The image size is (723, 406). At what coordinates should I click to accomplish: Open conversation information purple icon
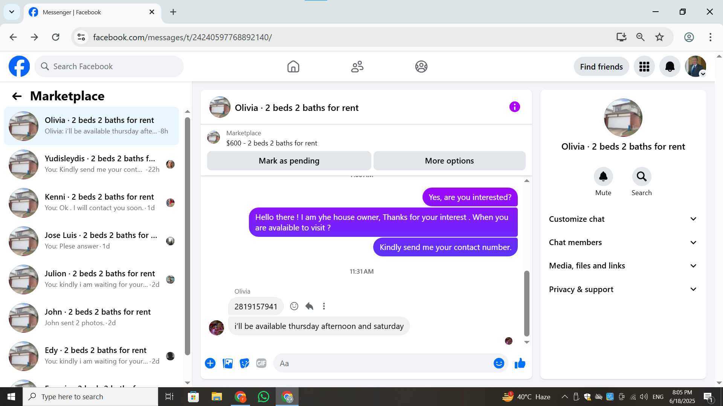[x=515, y=107]
